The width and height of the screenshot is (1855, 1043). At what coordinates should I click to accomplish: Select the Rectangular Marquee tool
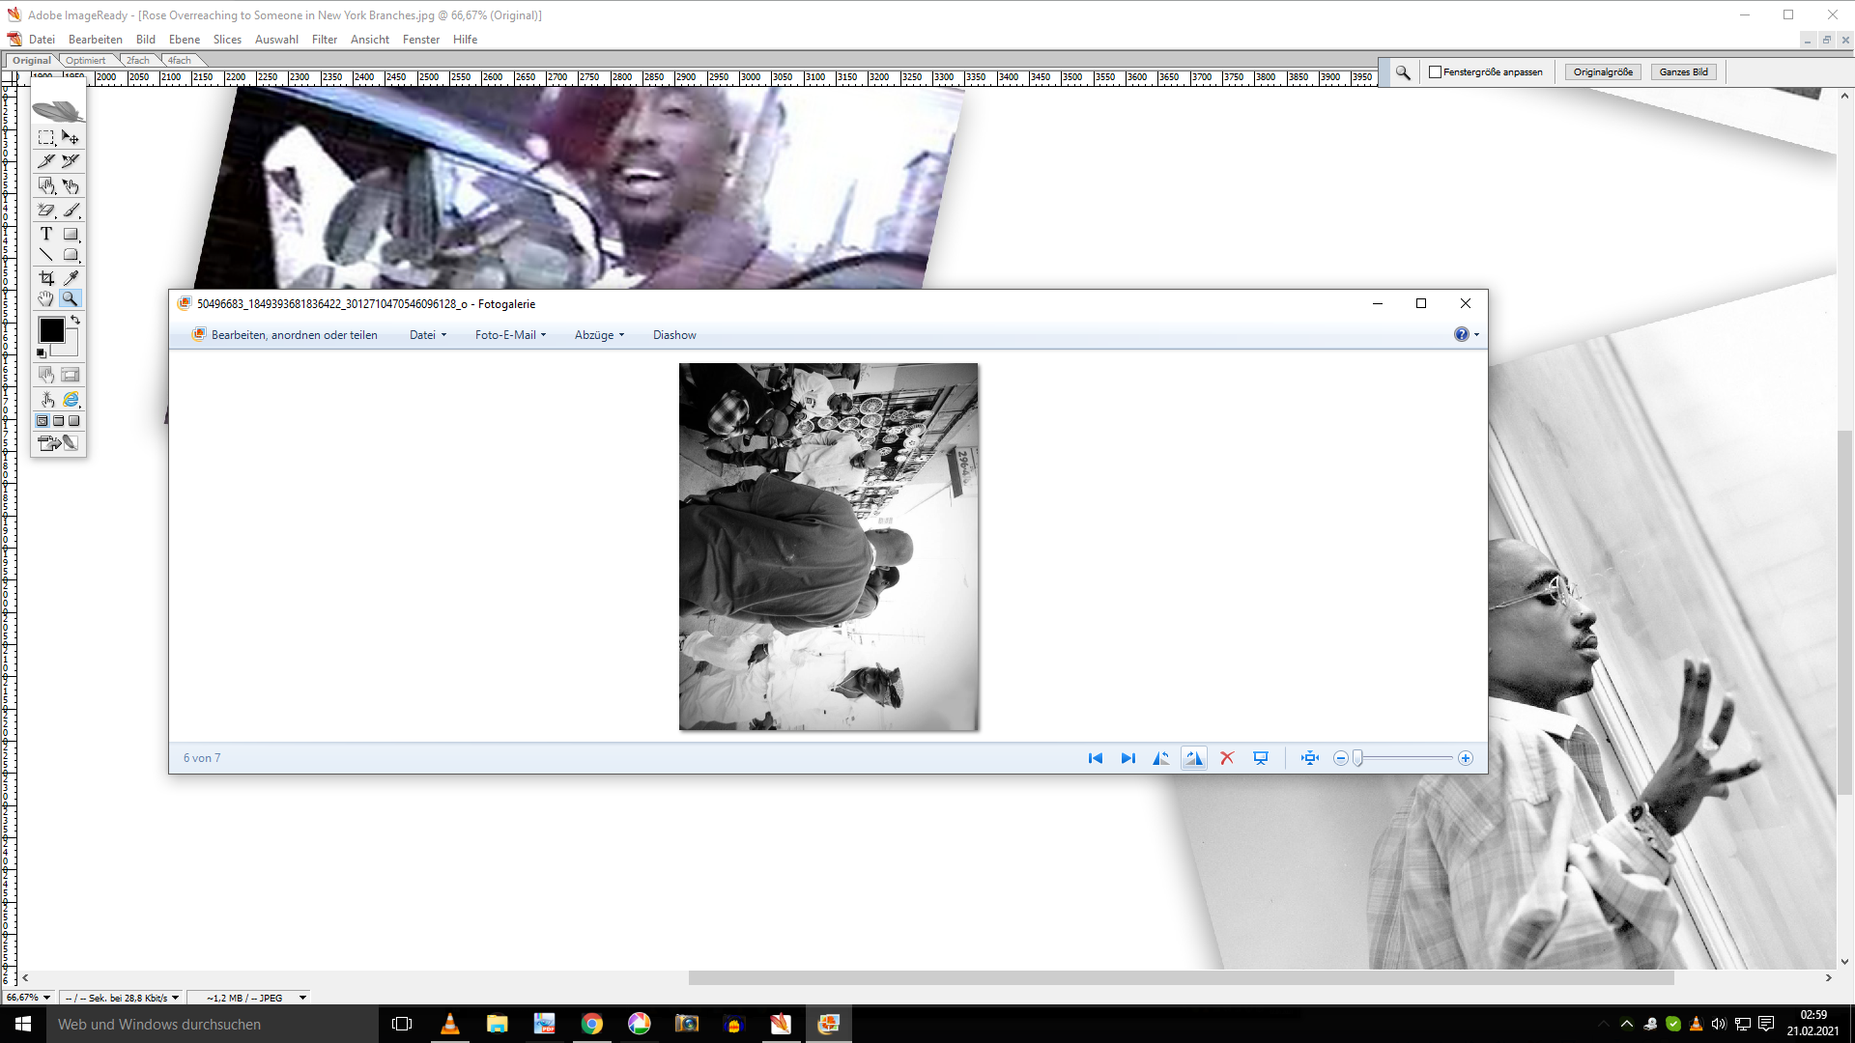46,138
